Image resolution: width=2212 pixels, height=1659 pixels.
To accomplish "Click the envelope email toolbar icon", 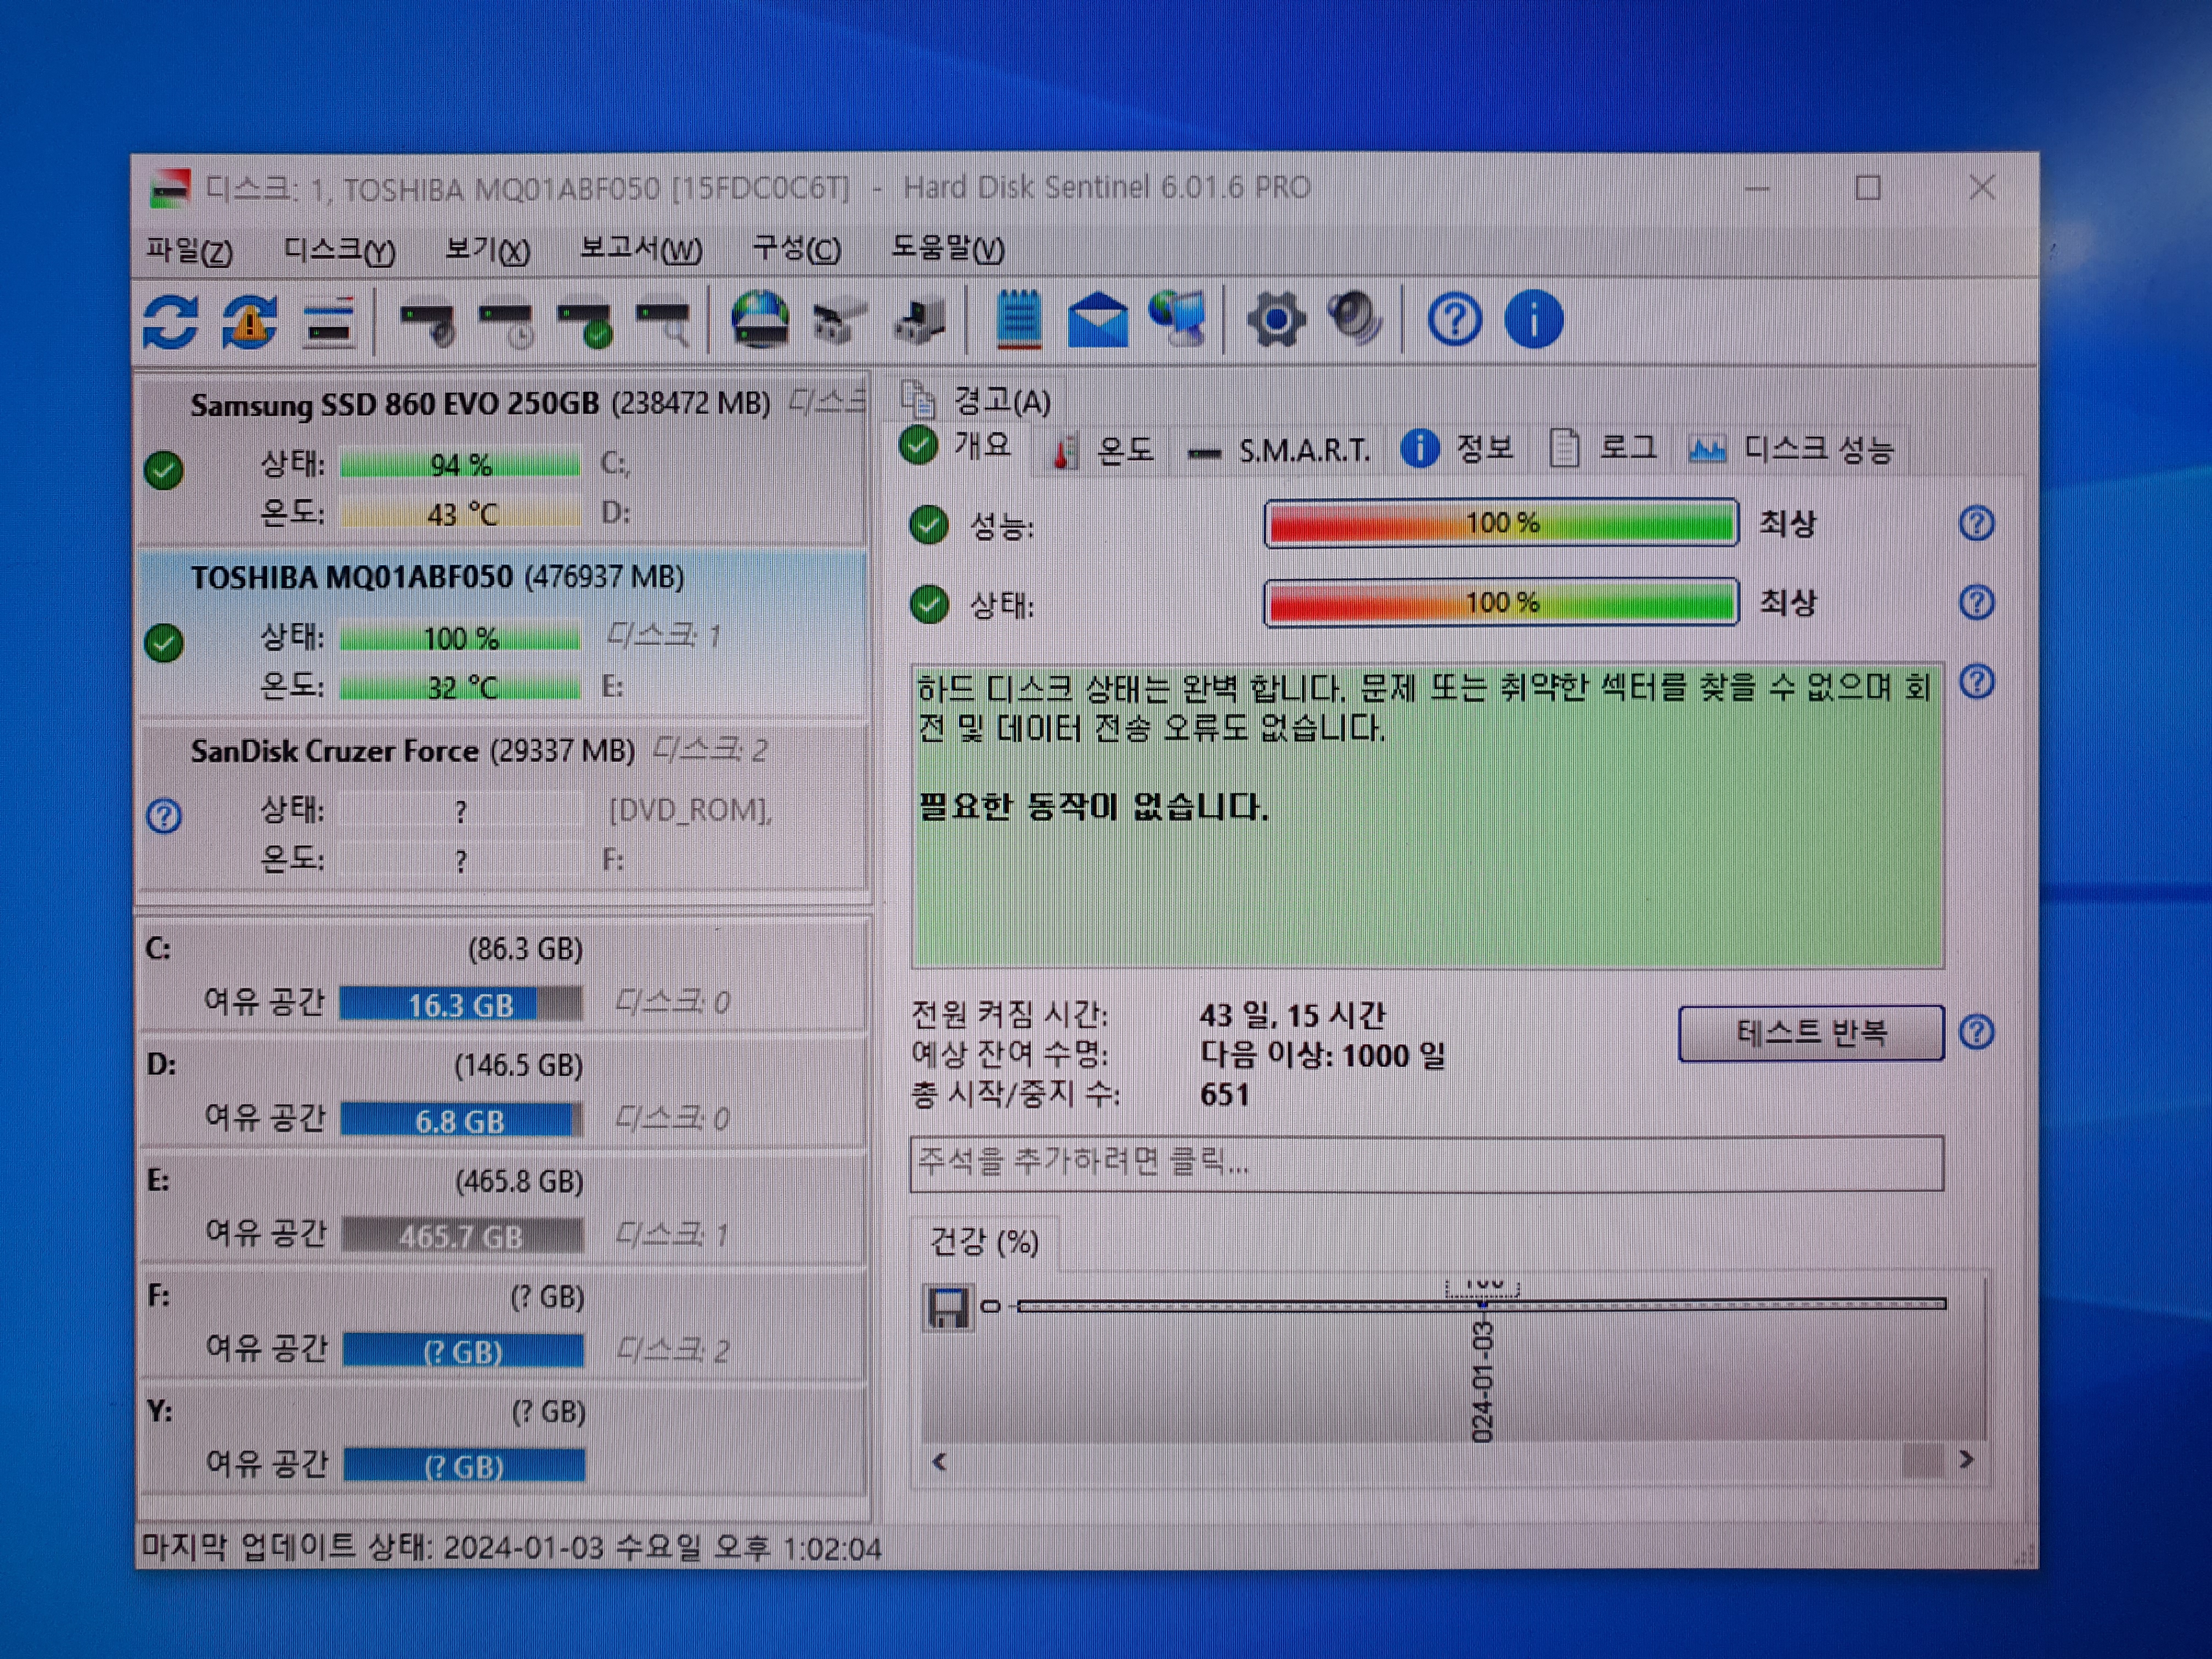I will [1098, 320].
